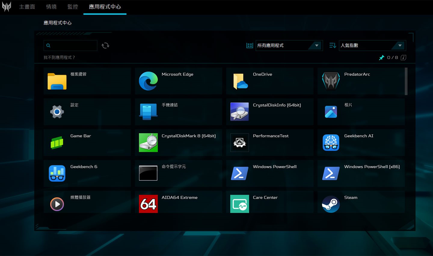Click the Predator logo in top bar
Image resolution: width=433 pixels, height=256 pixels.
pos(7,7)
